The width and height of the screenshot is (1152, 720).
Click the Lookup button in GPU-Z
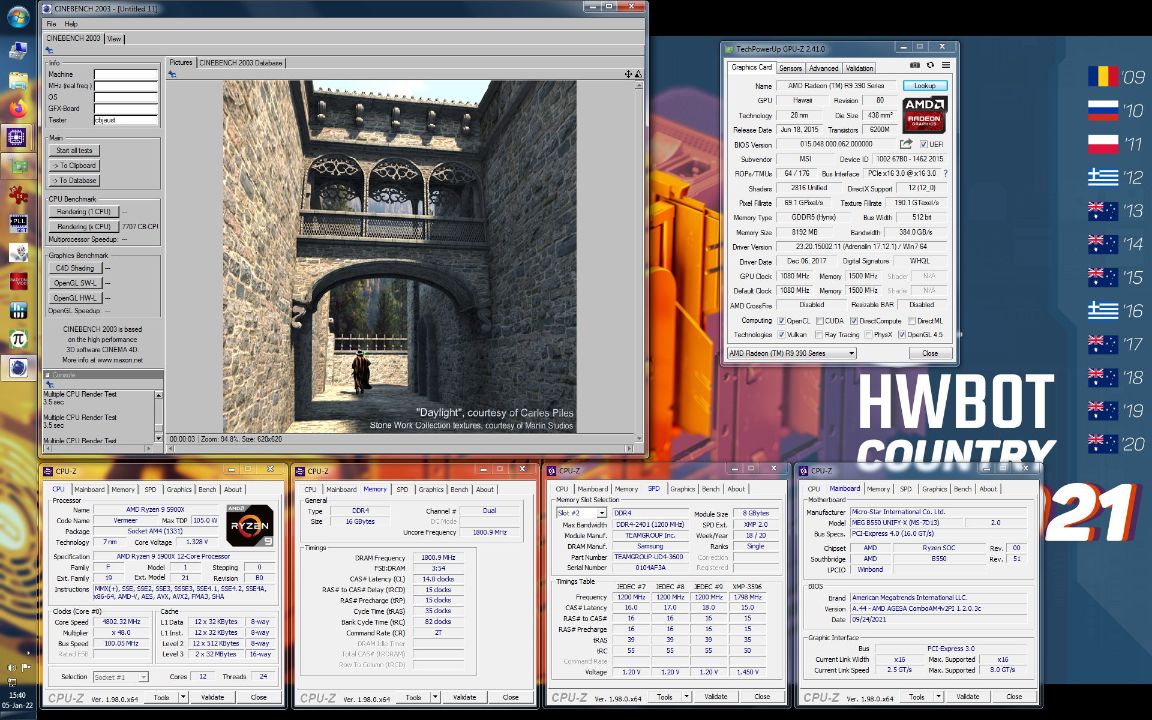pyautogui.click(x=925, y=86)
